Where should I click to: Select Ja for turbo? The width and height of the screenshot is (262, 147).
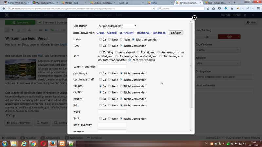pos(100,39)
